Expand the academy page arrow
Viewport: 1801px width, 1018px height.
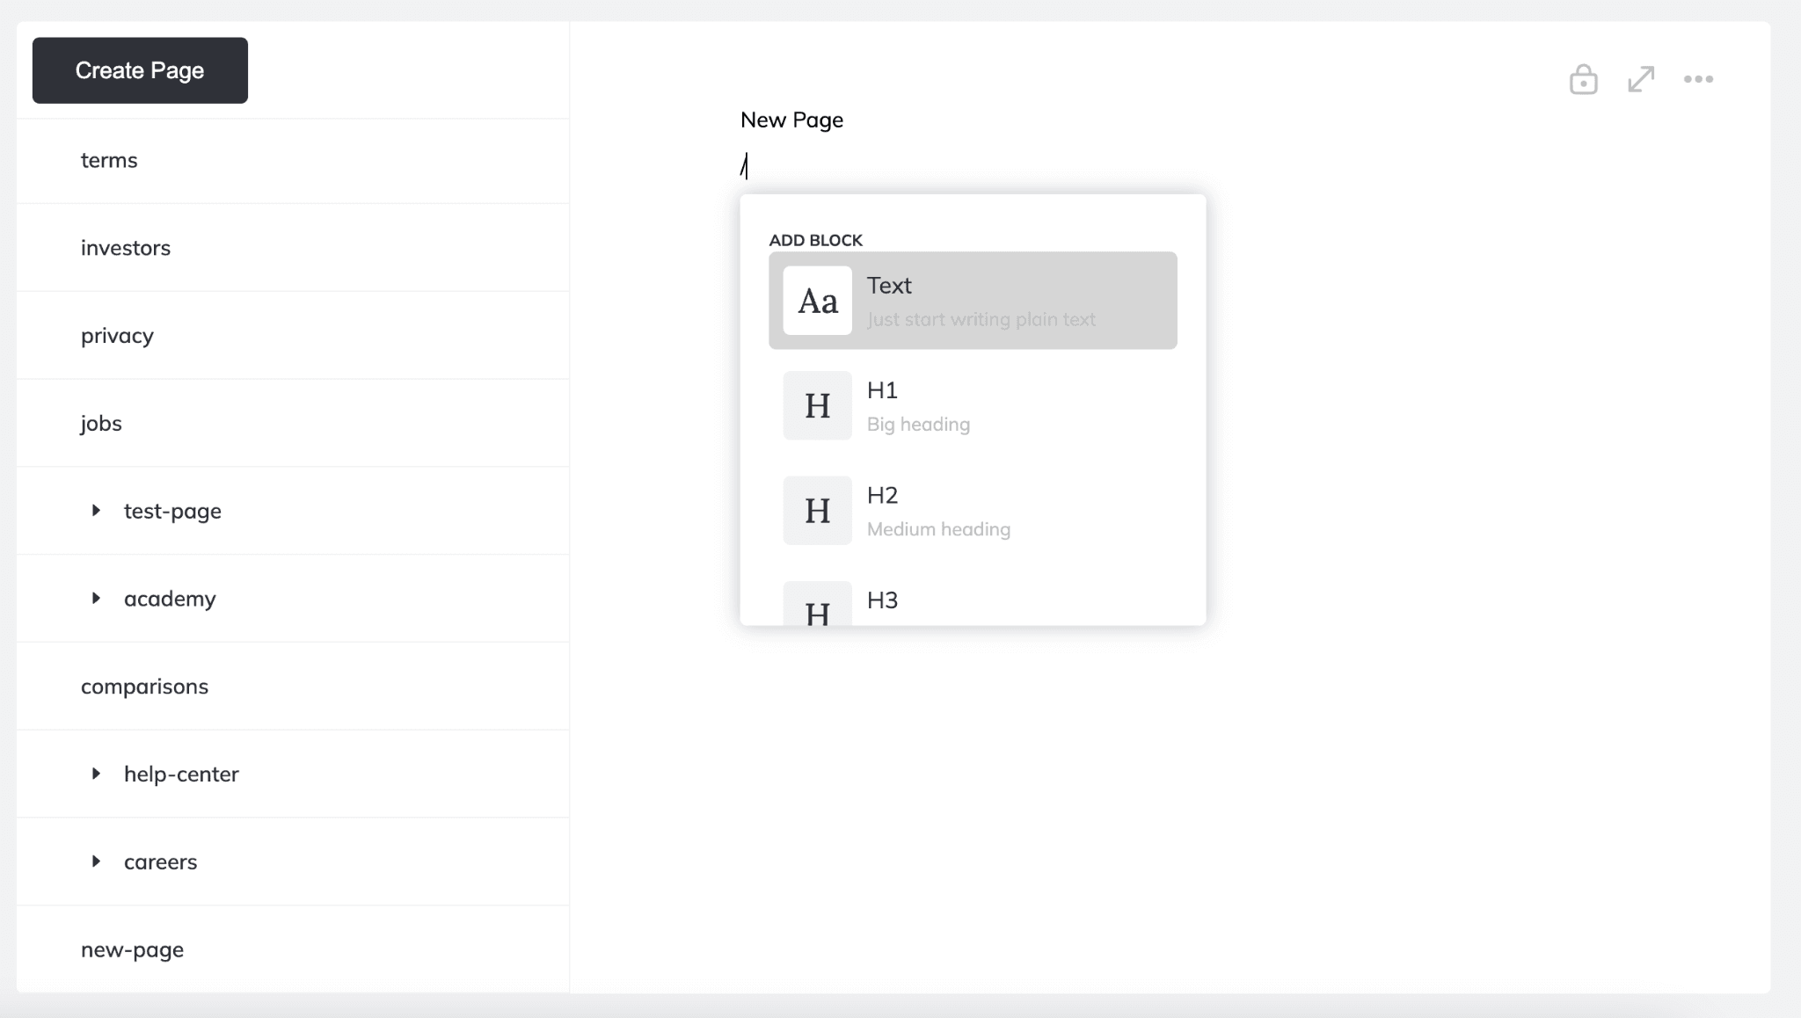click(96, 599)
